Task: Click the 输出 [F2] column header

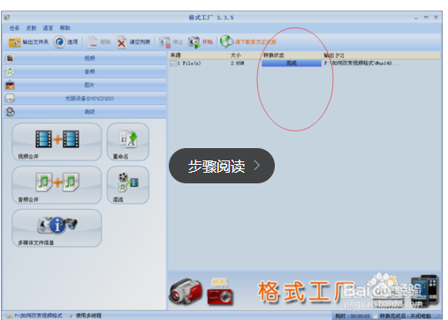Action: [x=362, y=56]
